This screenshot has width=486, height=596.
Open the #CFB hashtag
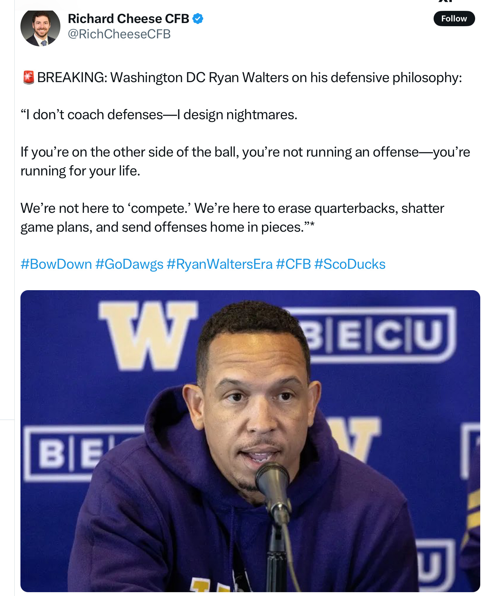click(x=293, y=264)
